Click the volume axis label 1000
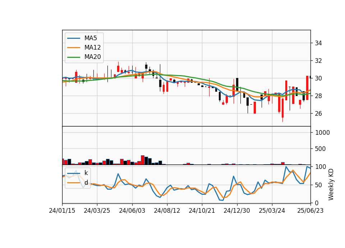 (323, 133)
